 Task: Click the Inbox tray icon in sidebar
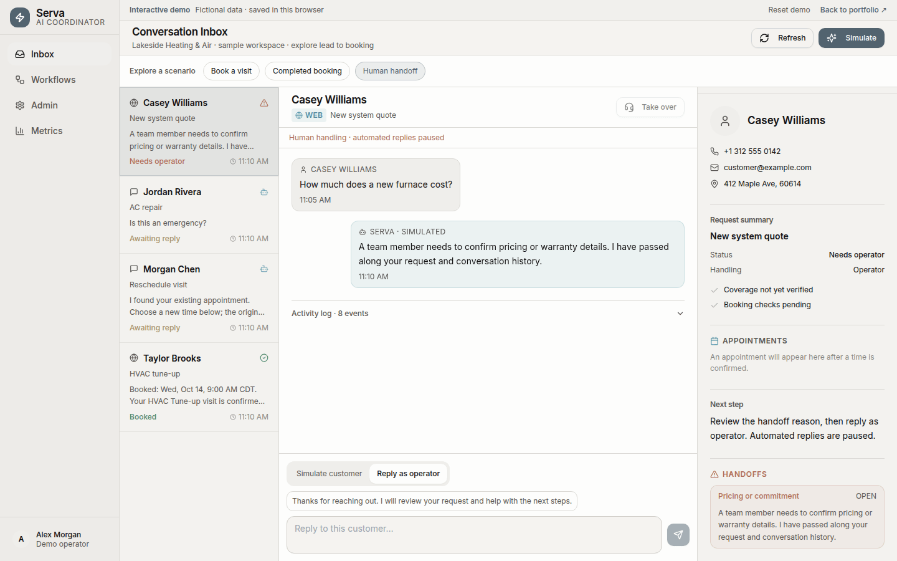[20, 54]
